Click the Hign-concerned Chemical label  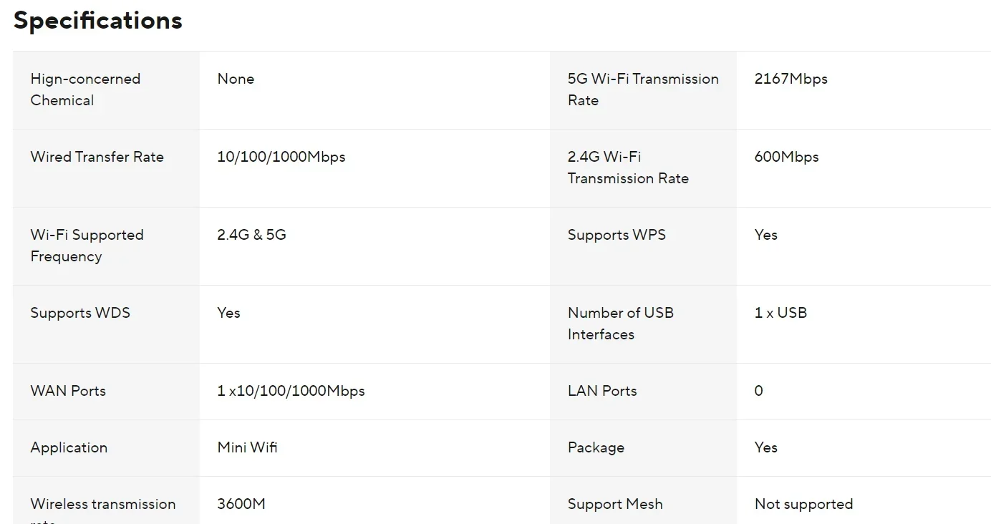pyautogui.click(x=85, y=89)
